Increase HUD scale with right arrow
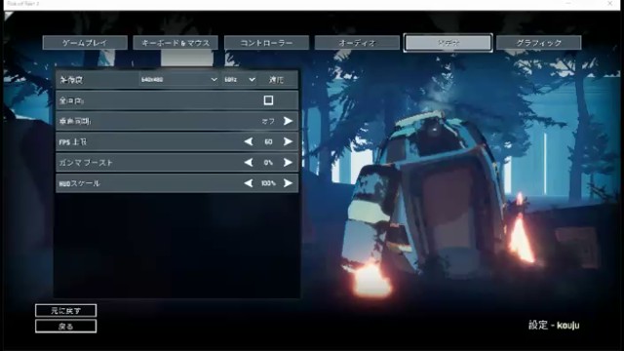This screenshot has width=624, height=351. 288,183
